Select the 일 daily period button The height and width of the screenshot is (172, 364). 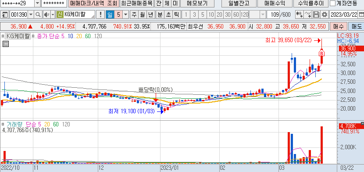pos(110,14)
